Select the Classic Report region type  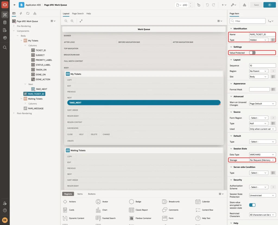point(138,210)
